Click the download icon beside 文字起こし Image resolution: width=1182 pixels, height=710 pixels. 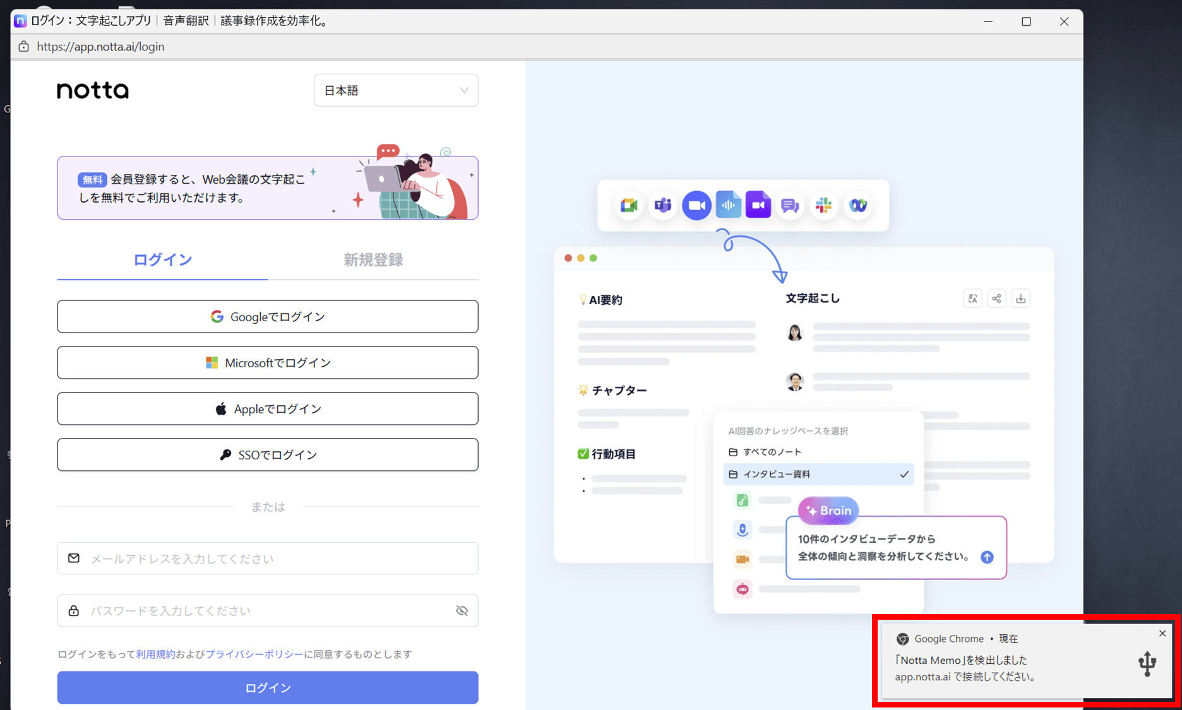1020,299
